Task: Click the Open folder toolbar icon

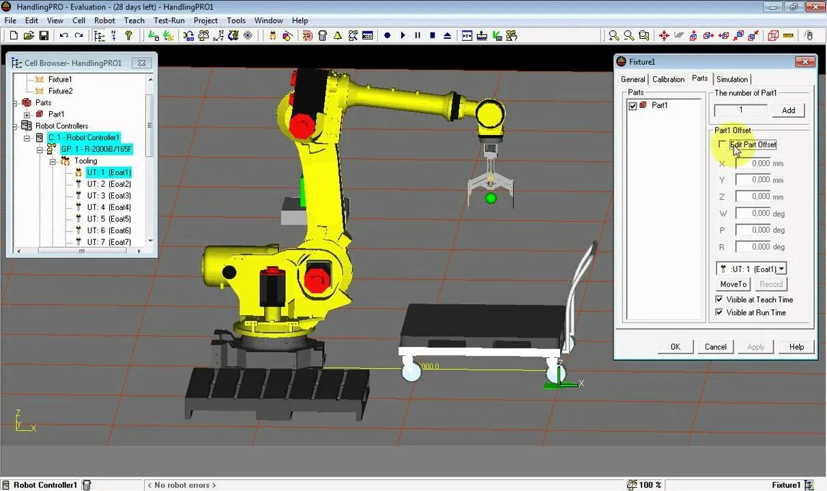Action: point(29,35)
